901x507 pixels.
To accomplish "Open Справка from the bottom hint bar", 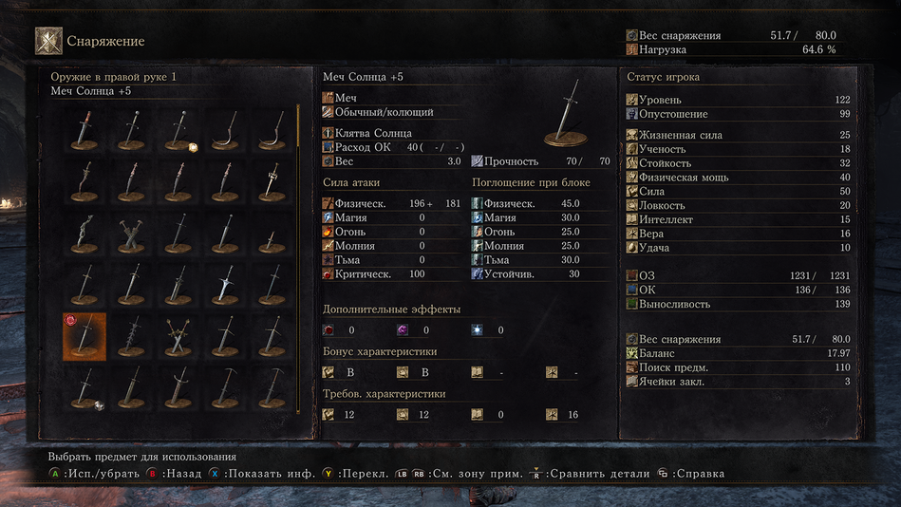I will pos(691,474).
